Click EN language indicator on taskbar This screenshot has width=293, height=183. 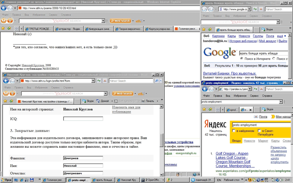pyautogui.click(x=219, y=180)
